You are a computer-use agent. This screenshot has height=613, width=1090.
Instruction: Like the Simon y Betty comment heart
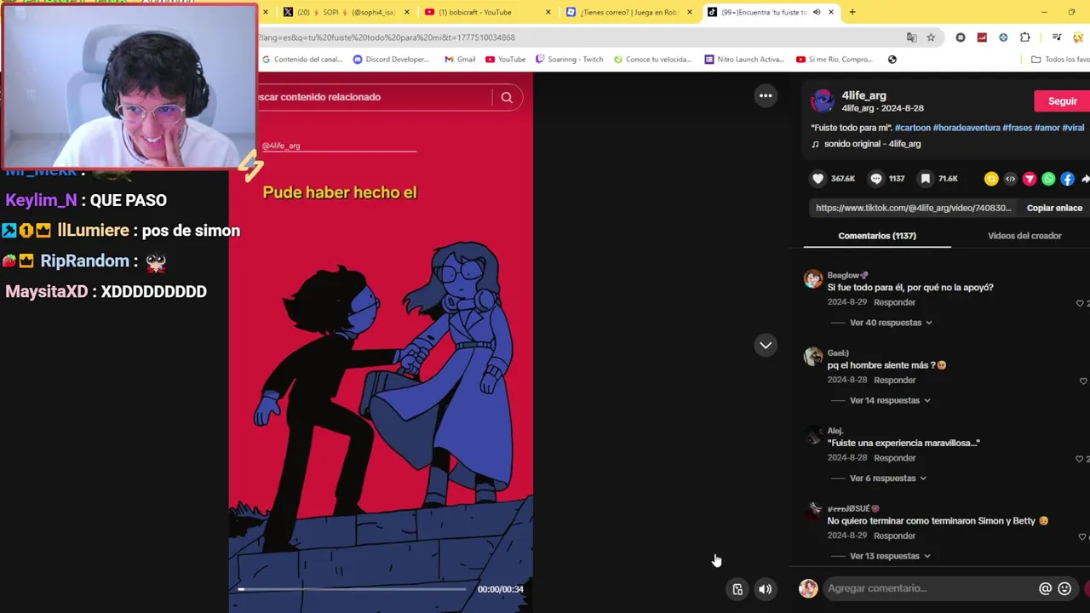(1083, 537)
